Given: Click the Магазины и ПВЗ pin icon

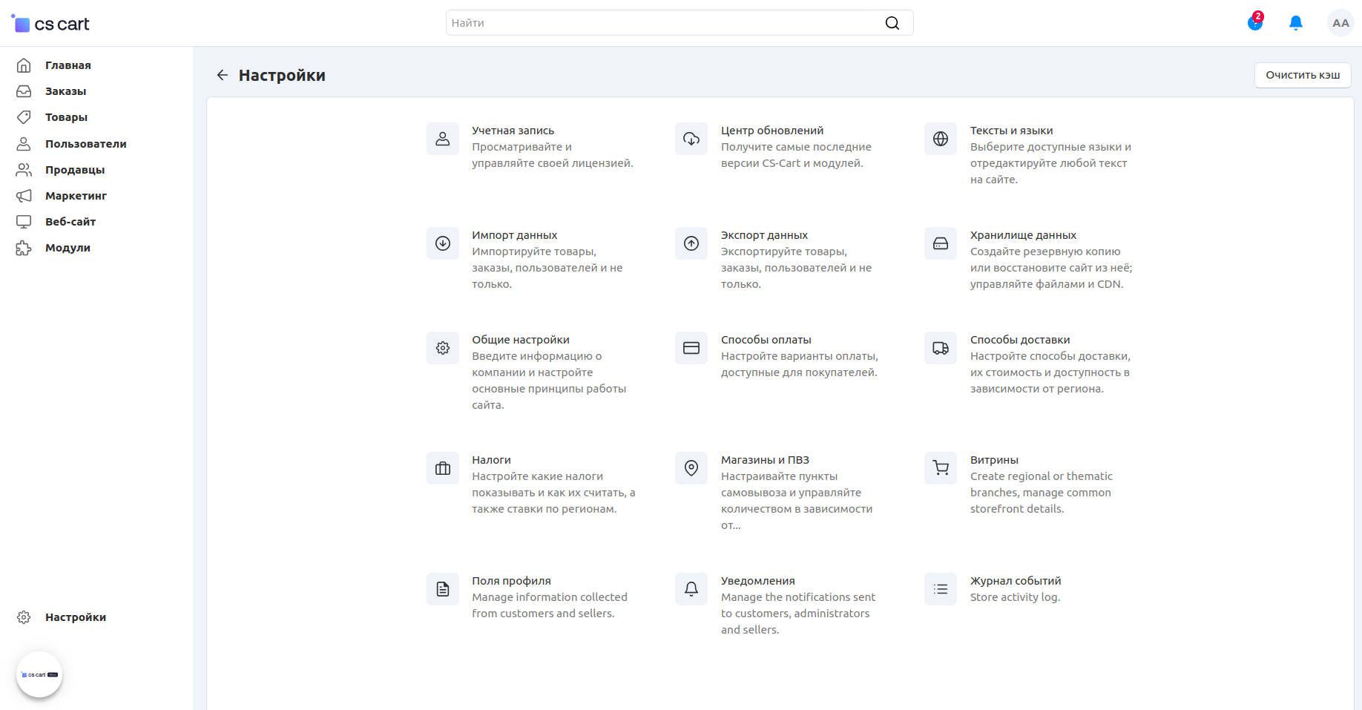Looking at the screenshot, I should coord(691,468).
